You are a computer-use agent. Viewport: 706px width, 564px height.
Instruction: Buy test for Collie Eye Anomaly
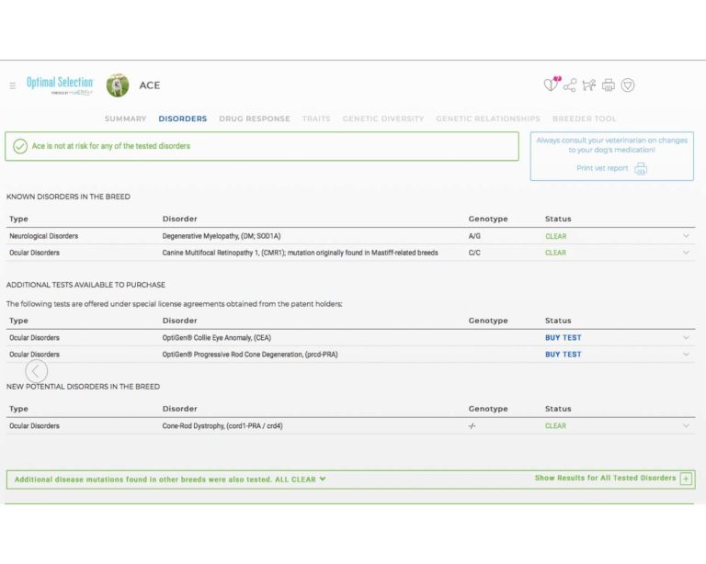[x=563, y=337]
